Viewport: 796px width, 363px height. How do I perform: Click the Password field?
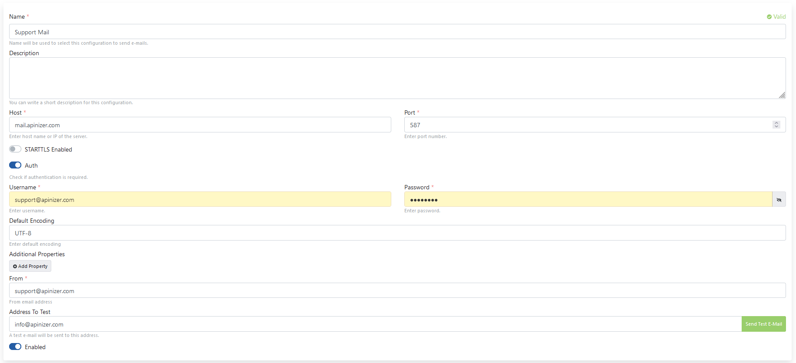pos(588,199)
